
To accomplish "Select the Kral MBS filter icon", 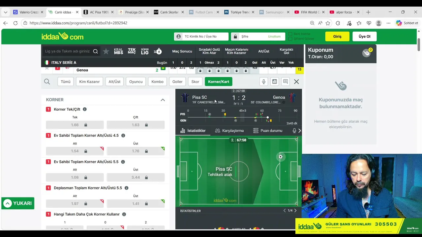I will pos(118,51).
